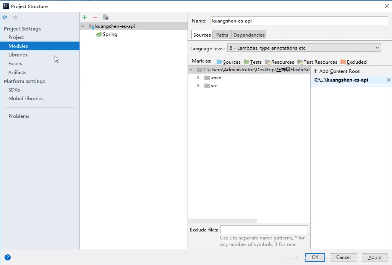Mark as Test Resources folder
Screen dimensions: 392x265
(317, 62)
